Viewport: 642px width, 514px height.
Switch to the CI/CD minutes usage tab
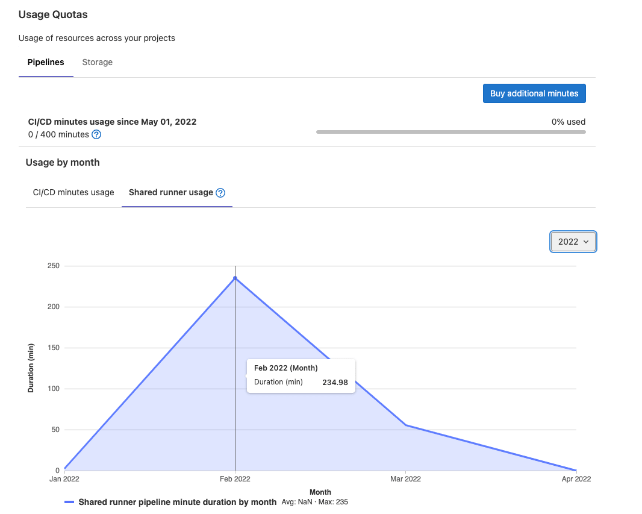coord(73,192)
